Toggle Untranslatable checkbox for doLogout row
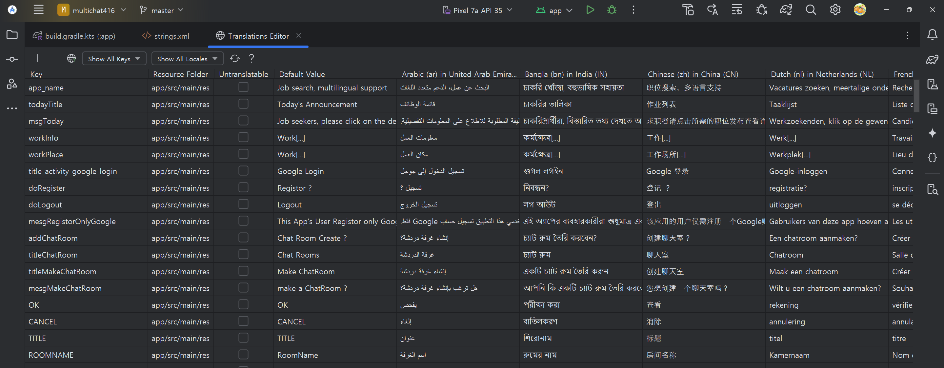This screenshot has height=368, width=944. pos(243,204)
